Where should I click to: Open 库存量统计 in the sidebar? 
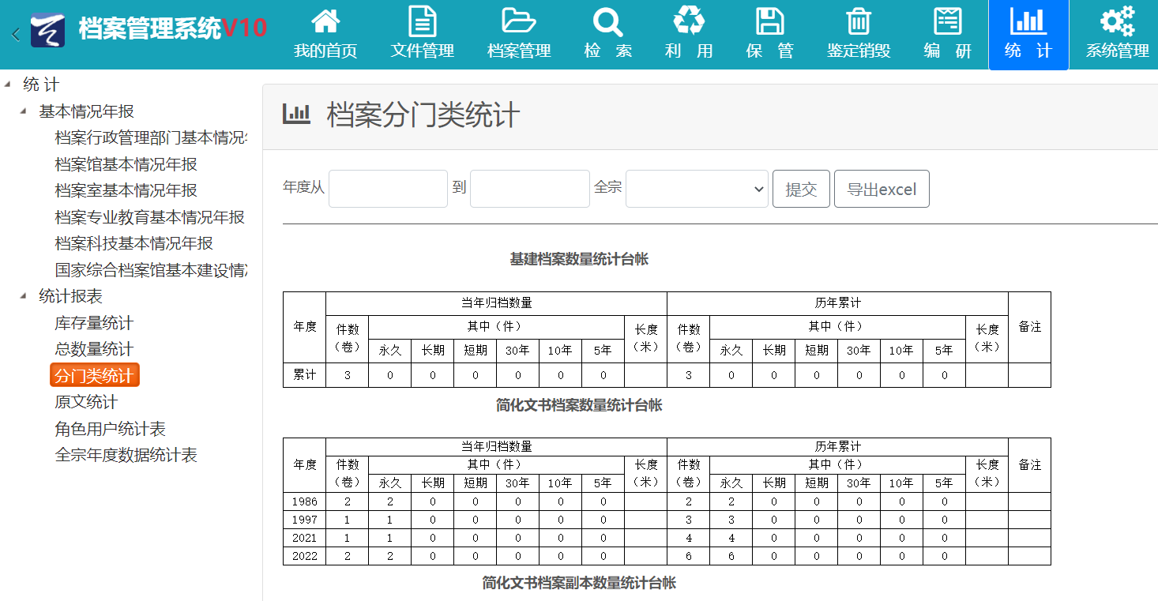(x=94, y=323)
